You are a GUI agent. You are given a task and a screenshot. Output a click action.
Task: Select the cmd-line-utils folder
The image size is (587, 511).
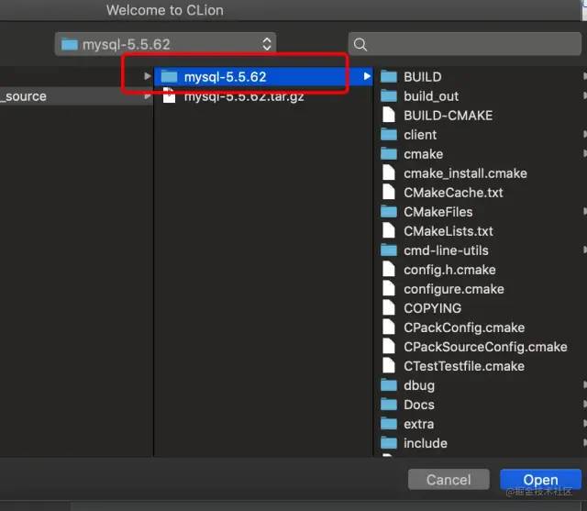(446, 250)
